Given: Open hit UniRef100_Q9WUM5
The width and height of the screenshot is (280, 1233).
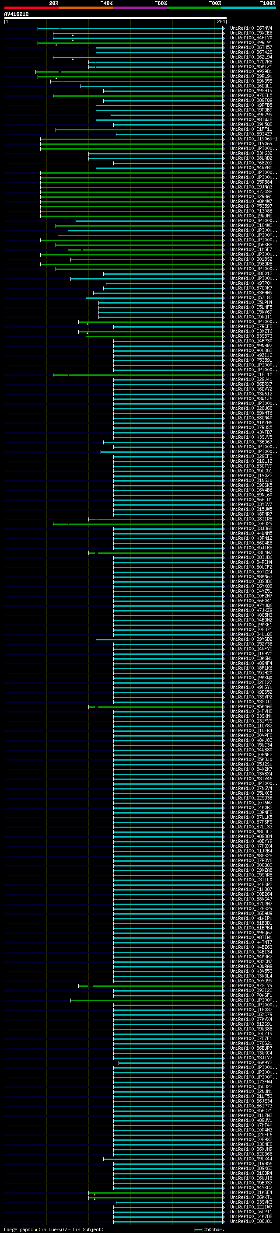Looking at the screenshot, I should [251, 216].
